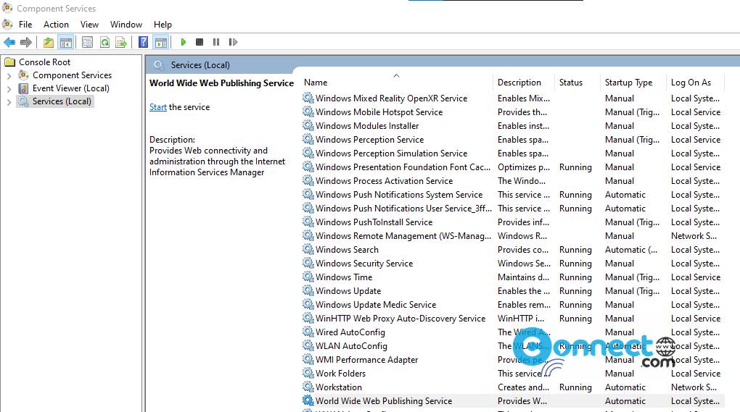Click the gear icon of Windows Search
This screenshot has height=412, width=740.
(308, 249)
